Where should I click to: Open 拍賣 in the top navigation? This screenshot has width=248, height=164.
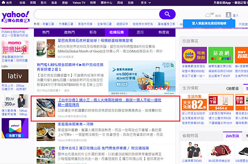(131, 3)
